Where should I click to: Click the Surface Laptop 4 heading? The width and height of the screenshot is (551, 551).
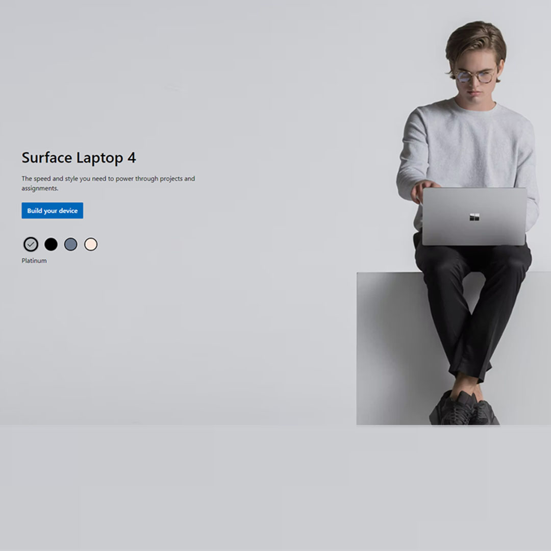pyautogui.click(x=79, y=158)
